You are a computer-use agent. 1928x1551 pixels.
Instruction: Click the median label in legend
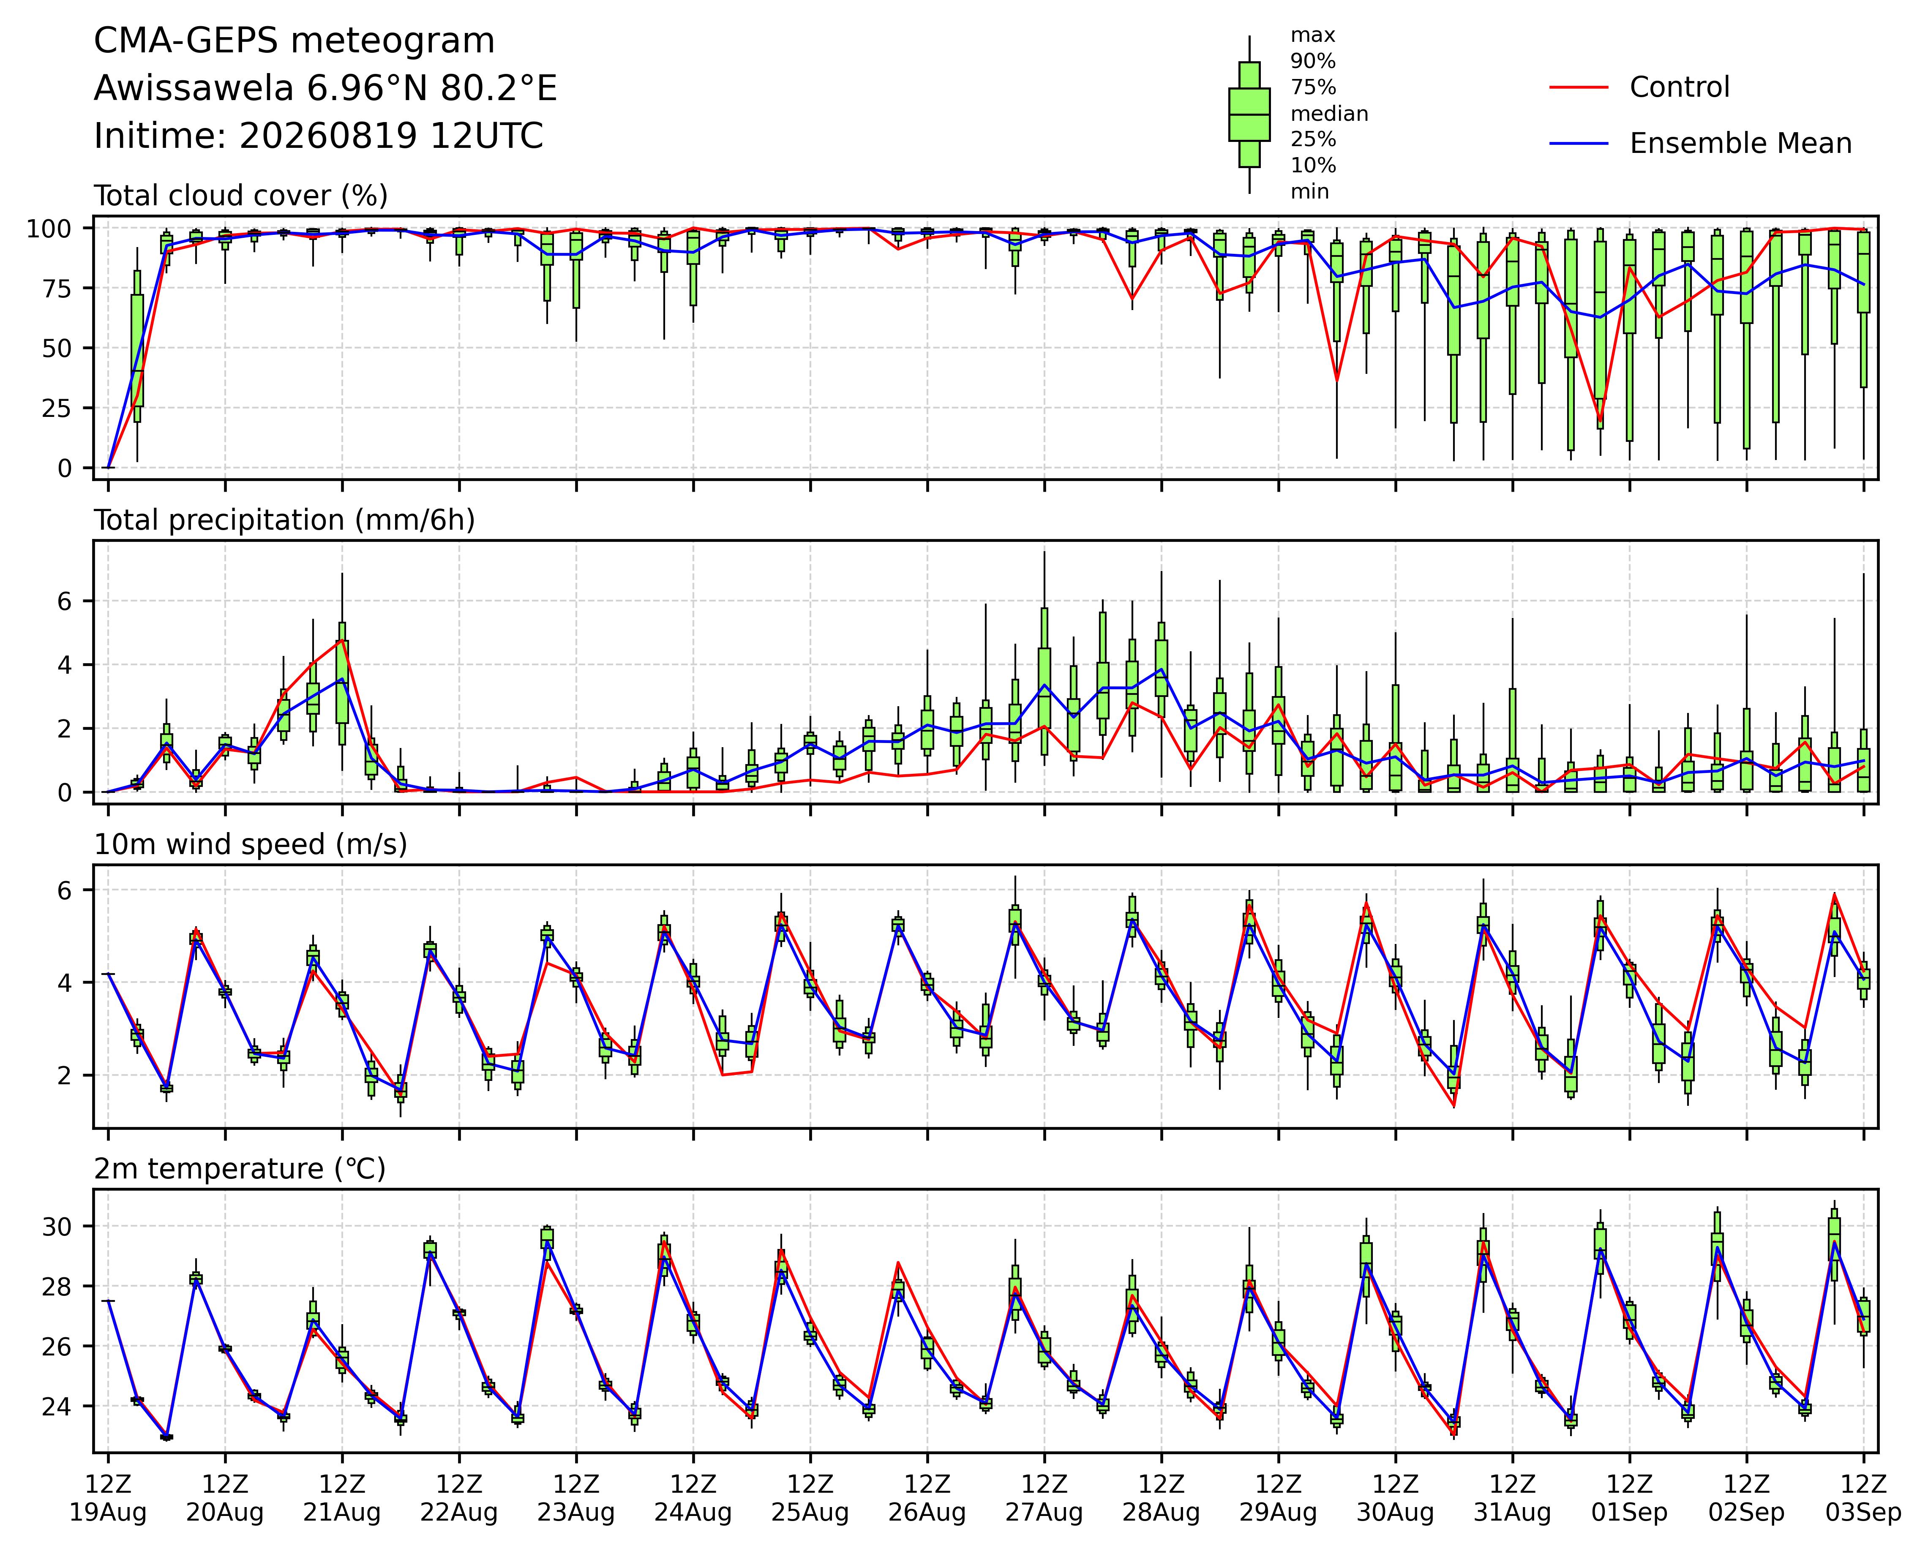pyautogui.click(x=1329, y=114)
